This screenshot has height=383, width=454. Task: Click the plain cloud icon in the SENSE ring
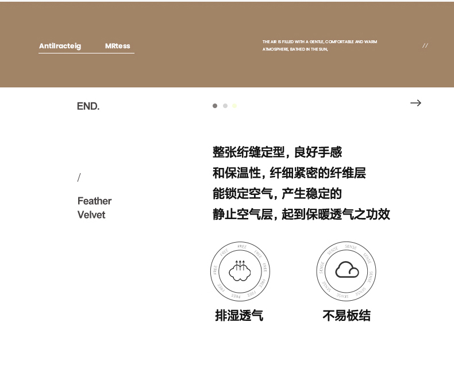tap(347, 270)
